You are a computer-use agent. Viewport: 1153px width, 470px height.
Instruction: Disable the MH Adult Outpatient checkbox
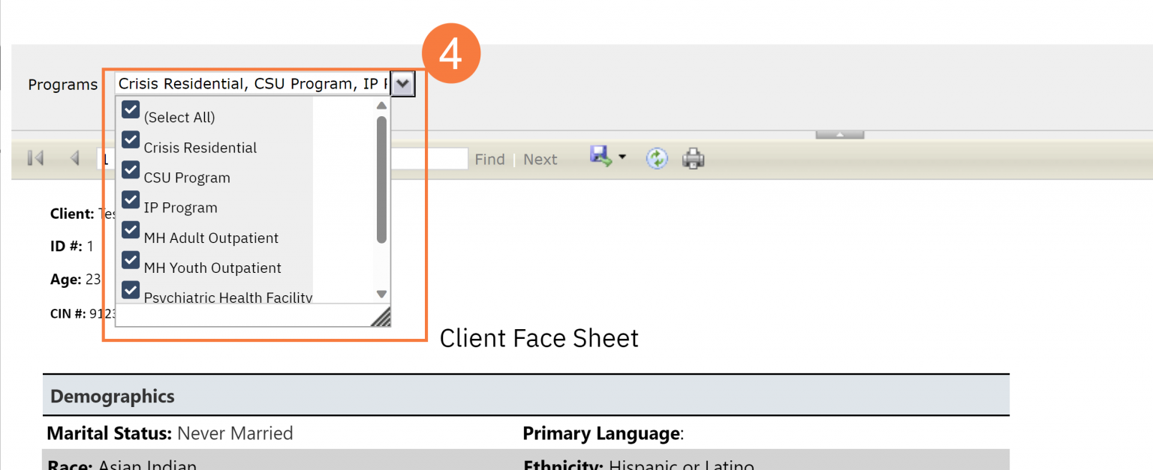[x=131, y=229]
